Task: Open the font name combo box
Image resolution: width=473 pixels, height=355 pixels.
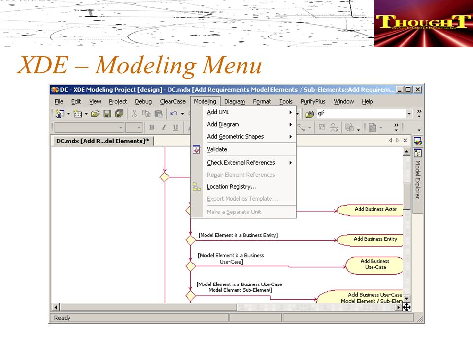Action: [x=89, y=127]
